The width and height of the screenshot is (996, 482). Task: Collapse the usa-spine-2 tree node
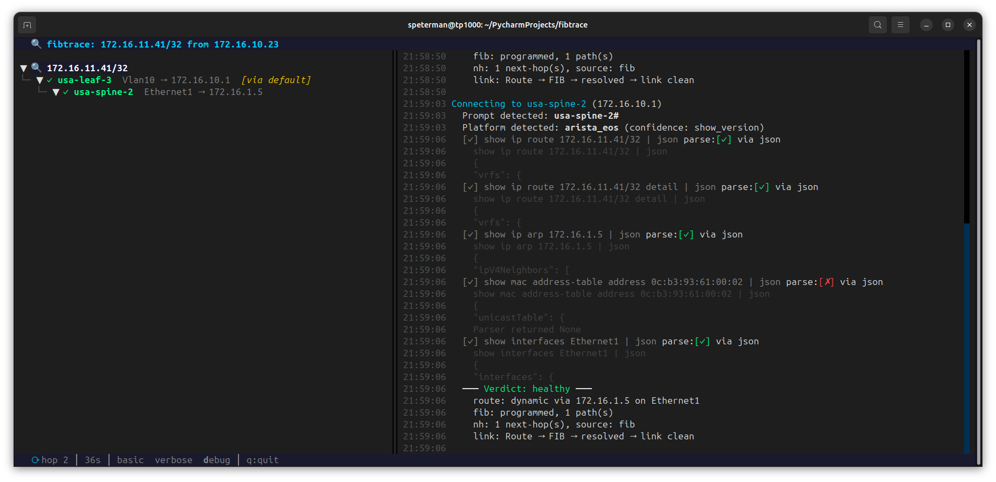(x=56, y=92)
